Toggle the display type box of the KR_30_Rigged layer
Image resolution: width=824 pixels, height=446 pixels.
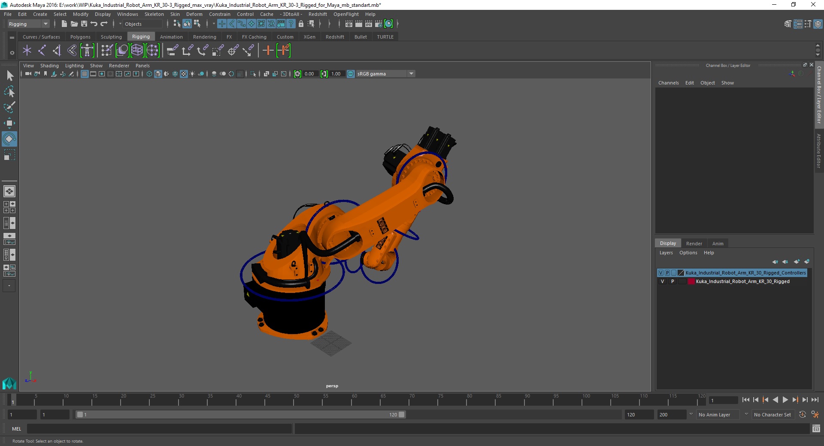tap(682, 282)
